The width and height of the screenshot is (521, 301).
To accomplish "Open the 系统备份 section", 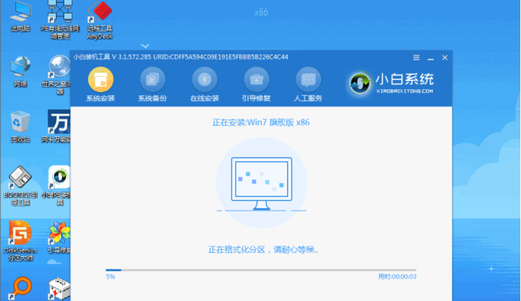I will pyautogui.click(x=152, y=80).
